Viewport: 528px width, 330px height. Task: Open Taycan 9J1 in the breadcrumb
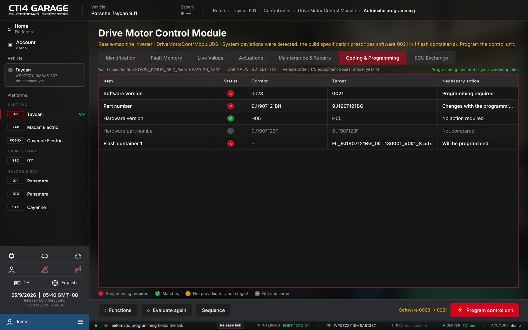pyautogui.click(x=244, y=11)
